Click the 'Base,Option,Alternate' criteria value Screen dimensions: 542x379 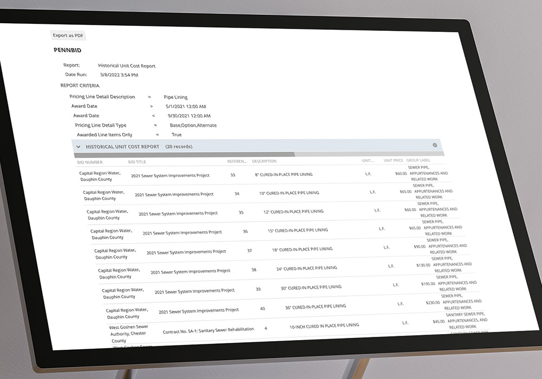[193, 125]
